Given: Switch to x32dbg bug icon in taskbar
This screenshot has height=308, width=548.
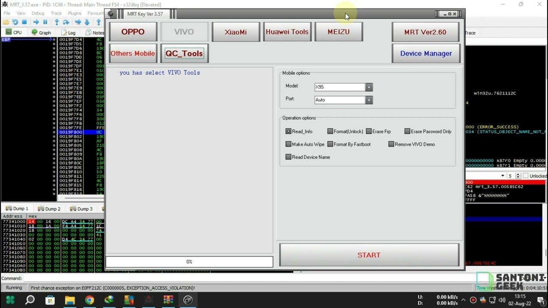Looking at the screenshot, I should [148, 300].
